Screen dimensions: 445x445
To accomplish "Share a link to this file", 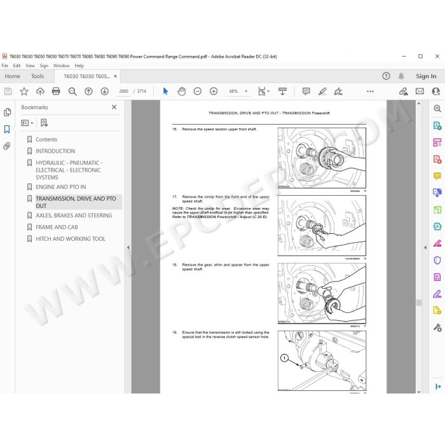I will (403, 92).
